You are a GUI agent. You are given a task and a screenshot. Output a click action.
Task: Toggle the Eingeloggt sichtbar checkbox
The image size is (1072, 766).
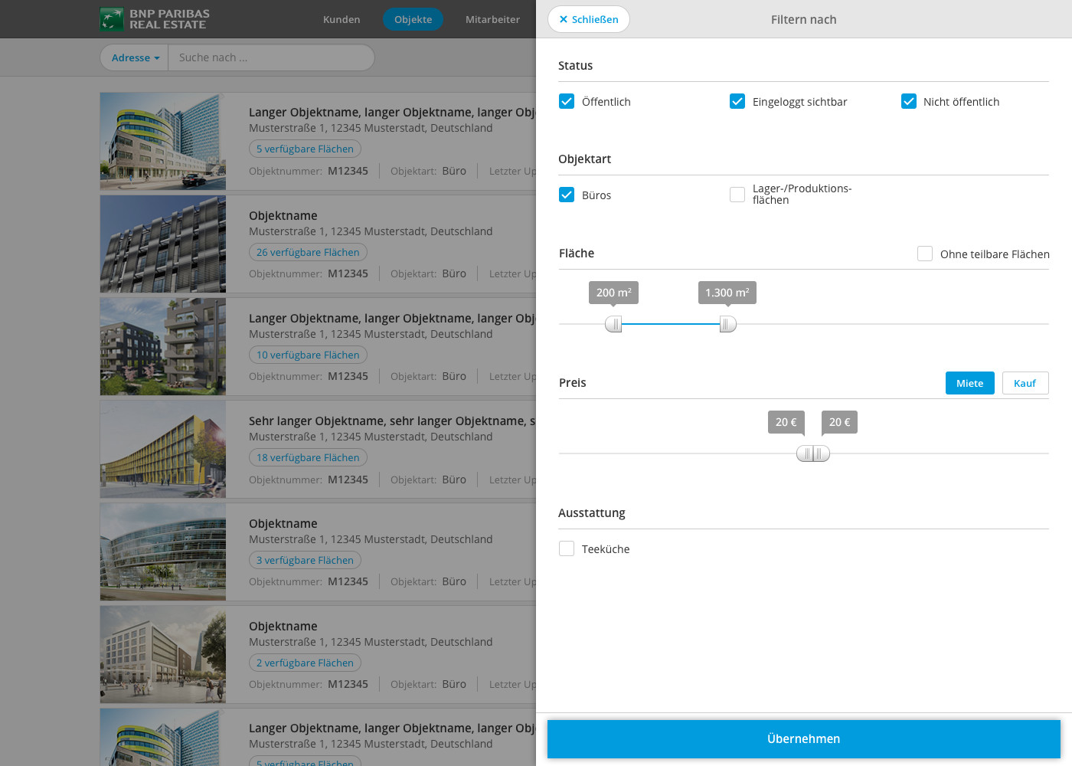coord(737,101)
